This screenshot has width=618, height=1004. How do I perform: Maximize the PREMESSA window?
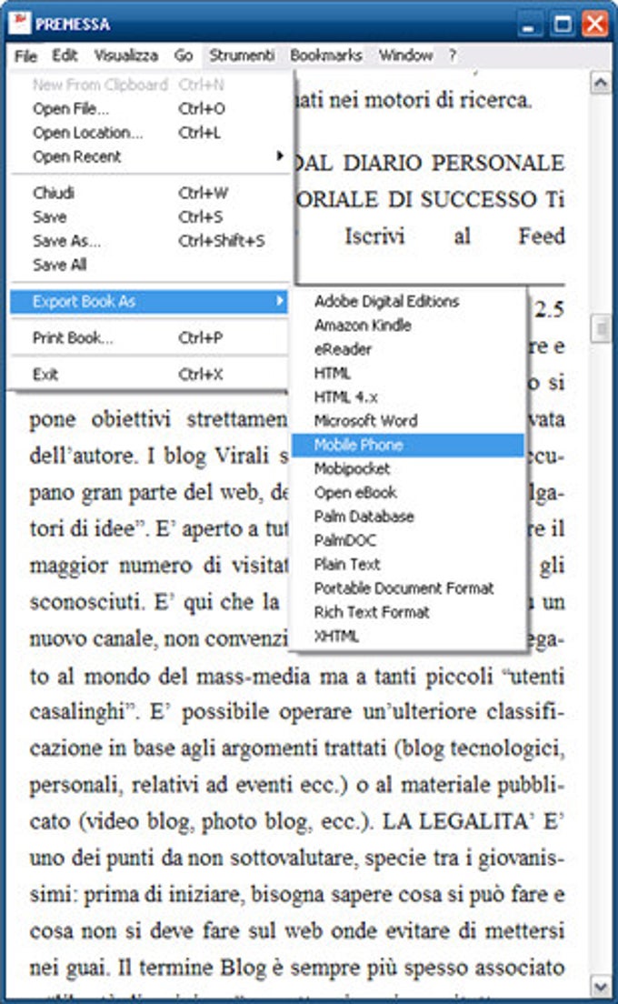(x=563, y=25)
